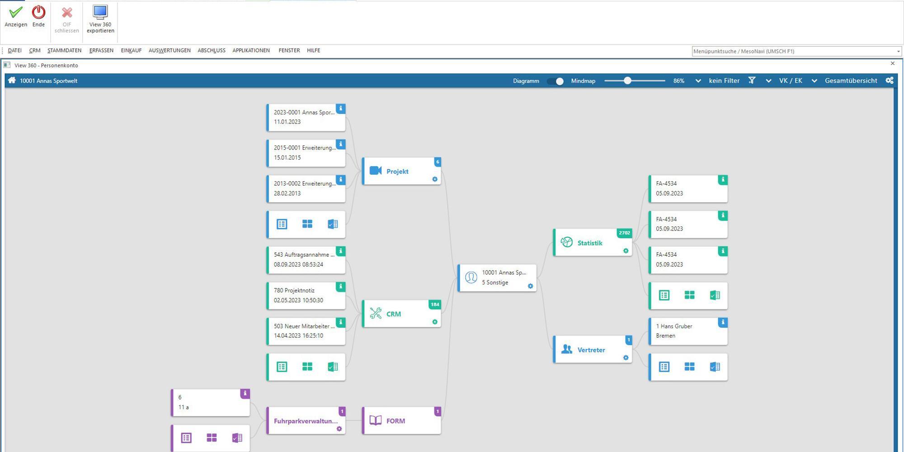The image size is (904, 452).
Task: Open the ABSCHLUSS menu
Action: click(x=211, y=51)
